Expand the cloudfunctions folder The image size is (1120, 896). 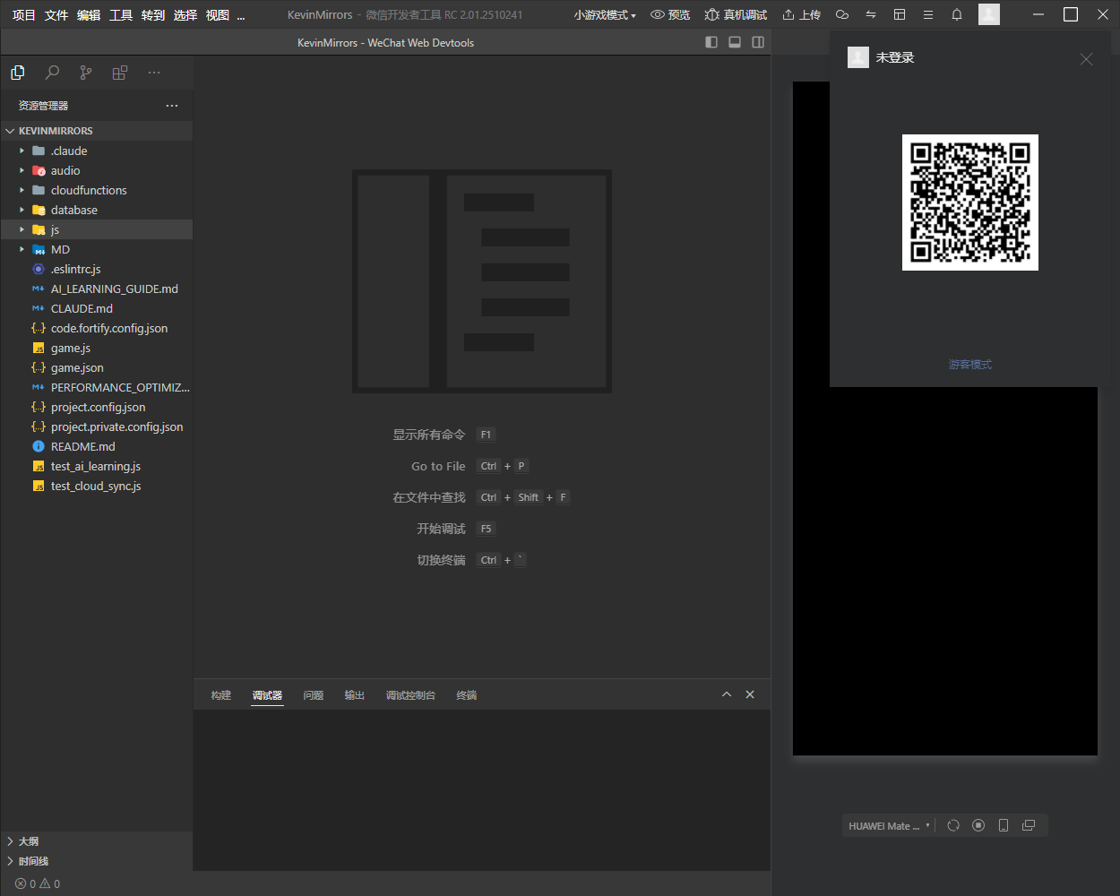(x=89, y=190)
